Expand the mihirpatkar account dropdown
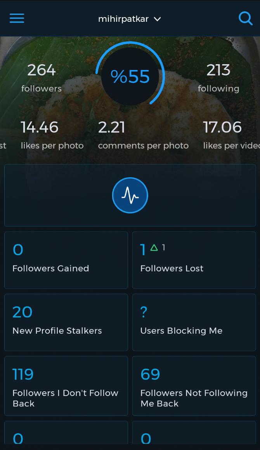 (130, 18)
